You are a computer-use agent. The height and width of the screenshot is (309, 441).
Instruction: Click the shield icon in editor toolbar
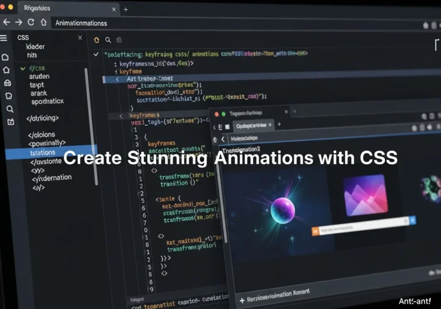[119, 40]
